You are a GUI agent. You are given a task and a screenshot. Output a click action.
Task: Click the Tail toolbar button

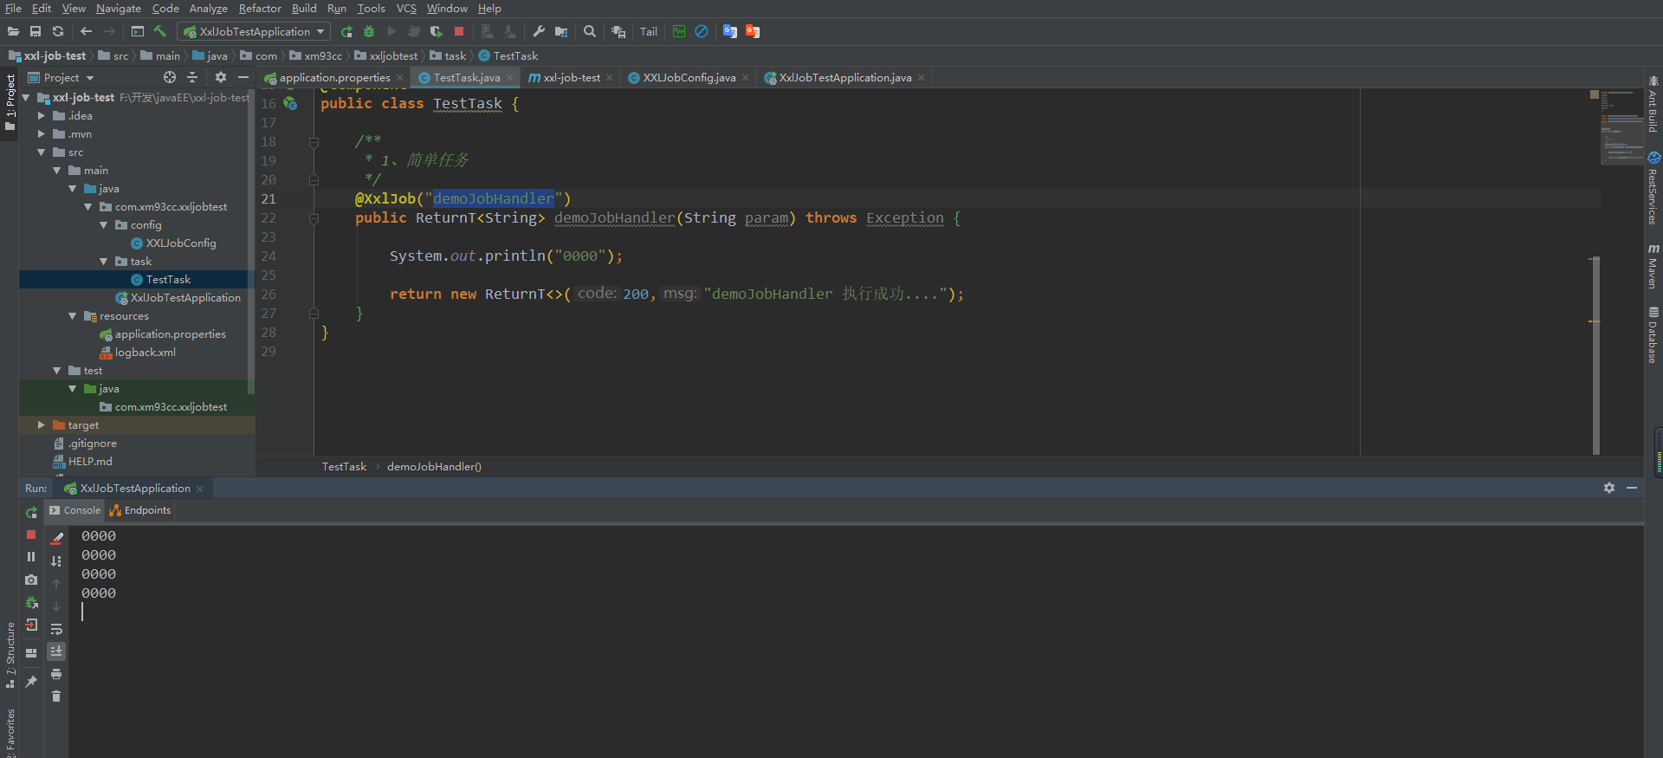click(x=649, y=31)
